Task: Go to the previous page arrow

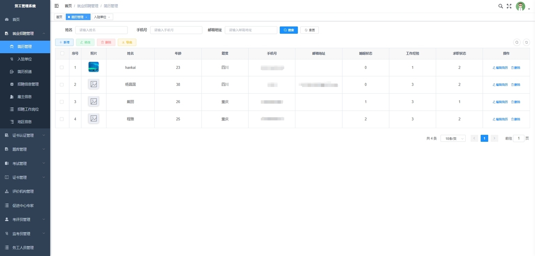Action: coord(474,138)
